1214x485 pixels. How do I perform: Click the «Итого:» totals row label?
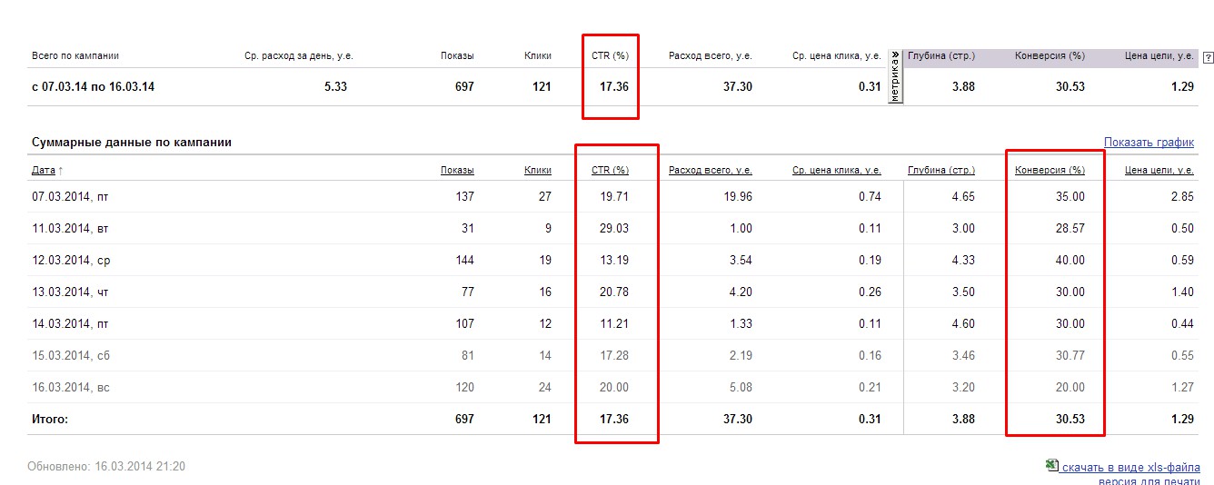(50, 419)
